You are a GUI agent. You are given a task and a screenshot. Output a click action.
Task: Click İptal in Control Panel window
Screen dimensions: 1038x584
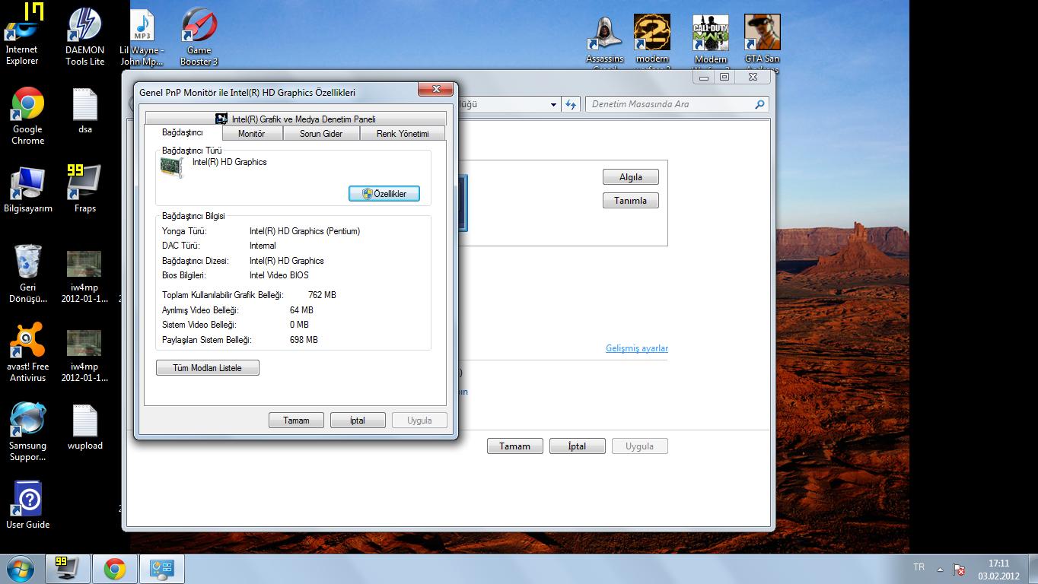pyautogui.click(x=577, y=446)
